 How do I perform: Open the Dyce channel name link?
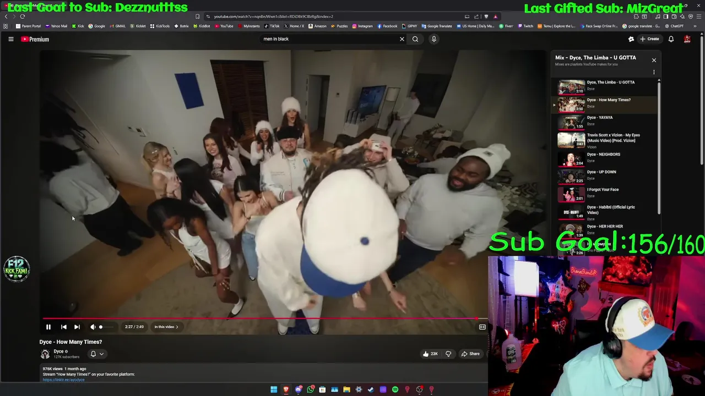pyautogui.click(x=58, y=351)
